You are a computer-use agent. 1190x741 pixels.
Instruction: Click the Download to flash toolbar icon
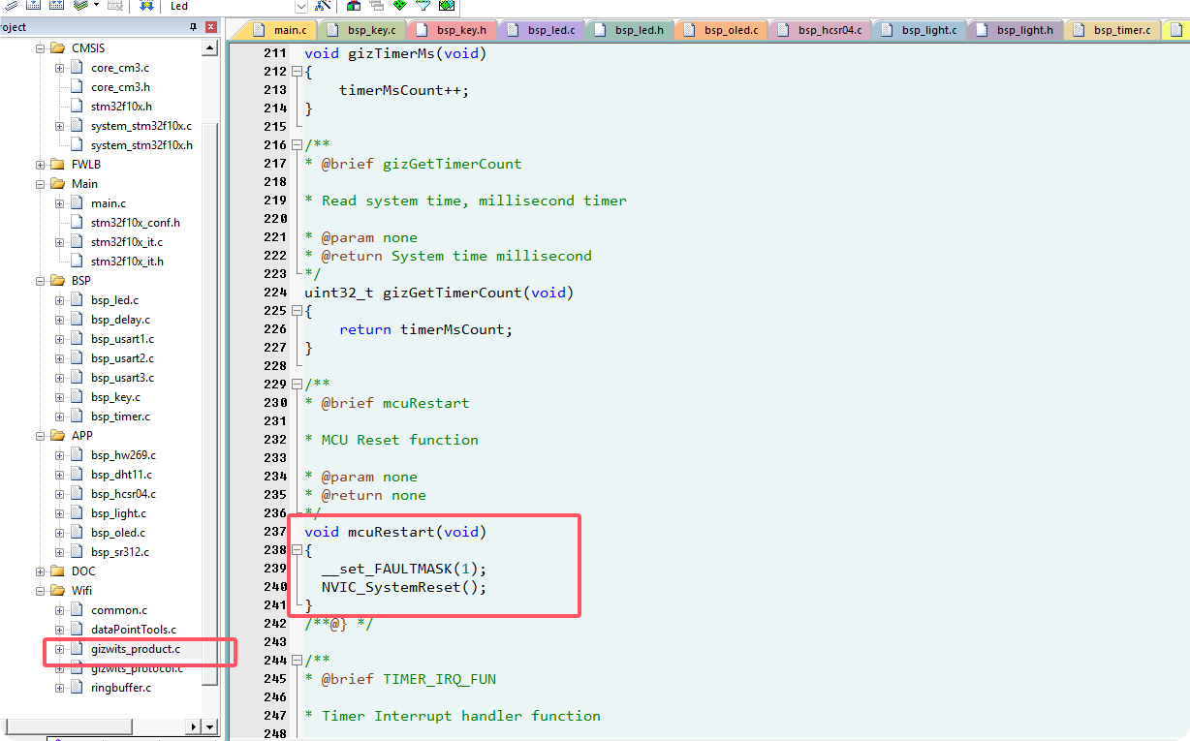coord(146,6)
